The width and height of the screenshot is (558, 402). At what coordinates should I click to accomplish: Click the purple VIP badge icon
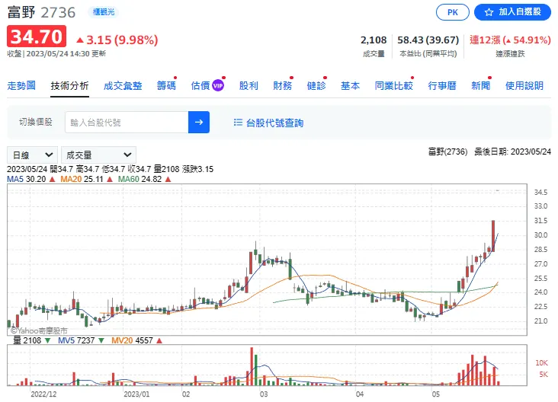point(218,86)
